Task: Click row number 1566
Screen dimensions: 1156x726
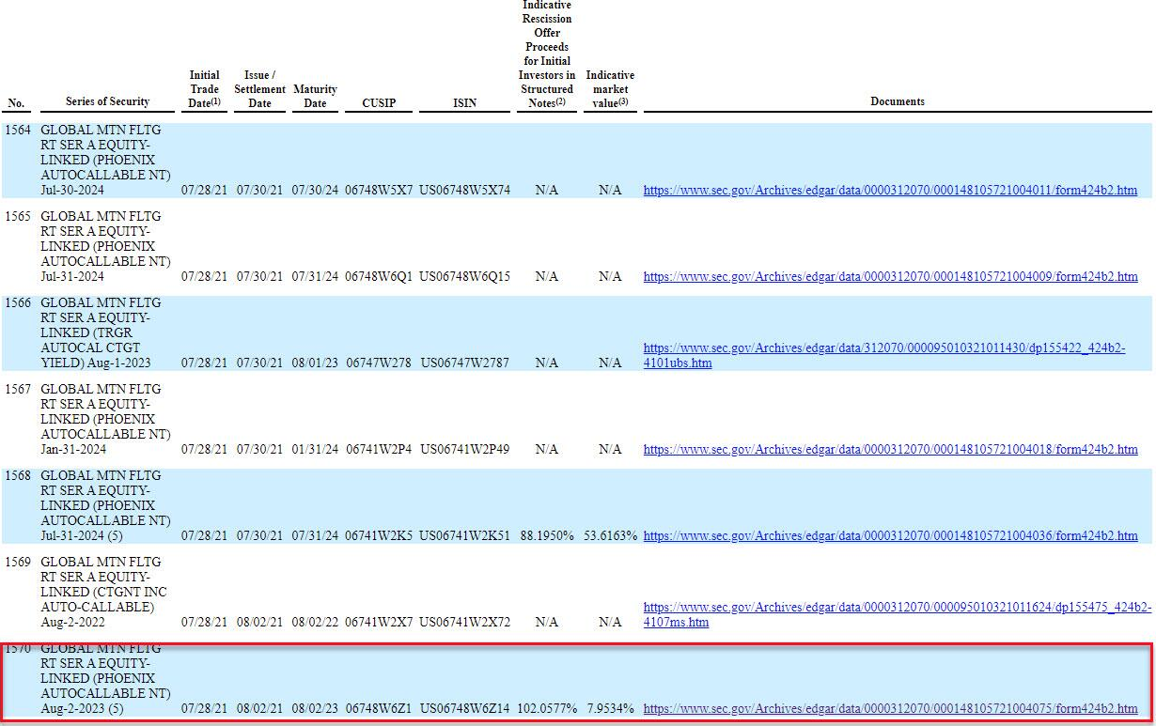Action: (x=19, y=302)
